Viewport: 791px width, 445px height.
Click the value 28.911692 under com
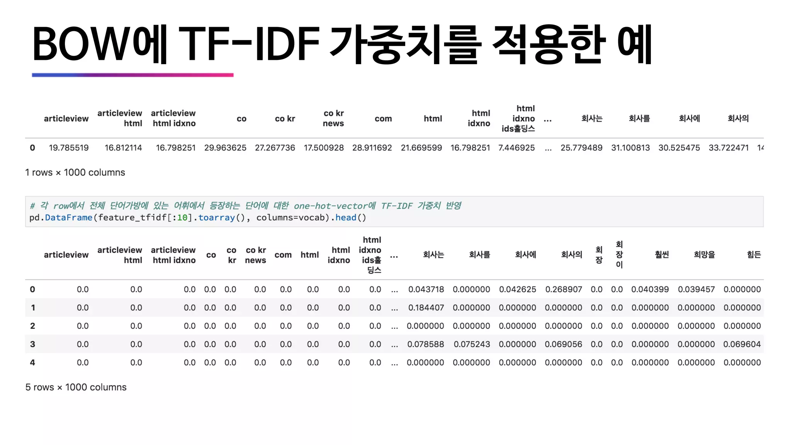[x=372, y=148]
